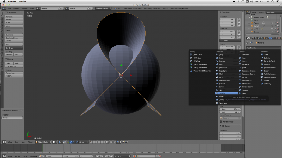Add the Bevel modifier
The height and width of the screenshot is (158, 282).
(221, 58)
